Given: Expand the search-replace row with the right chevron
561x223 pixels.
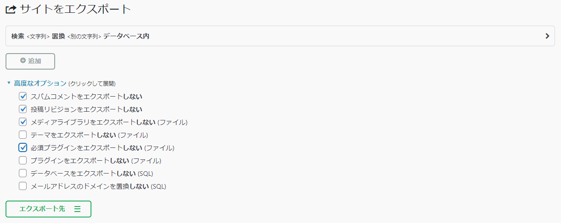Looking at the screenshot, I should click(x=547, y=36).
